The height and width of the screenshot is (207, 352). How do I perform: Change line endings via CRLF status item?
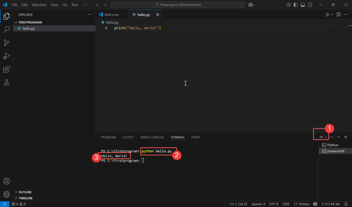pos(286,204)
